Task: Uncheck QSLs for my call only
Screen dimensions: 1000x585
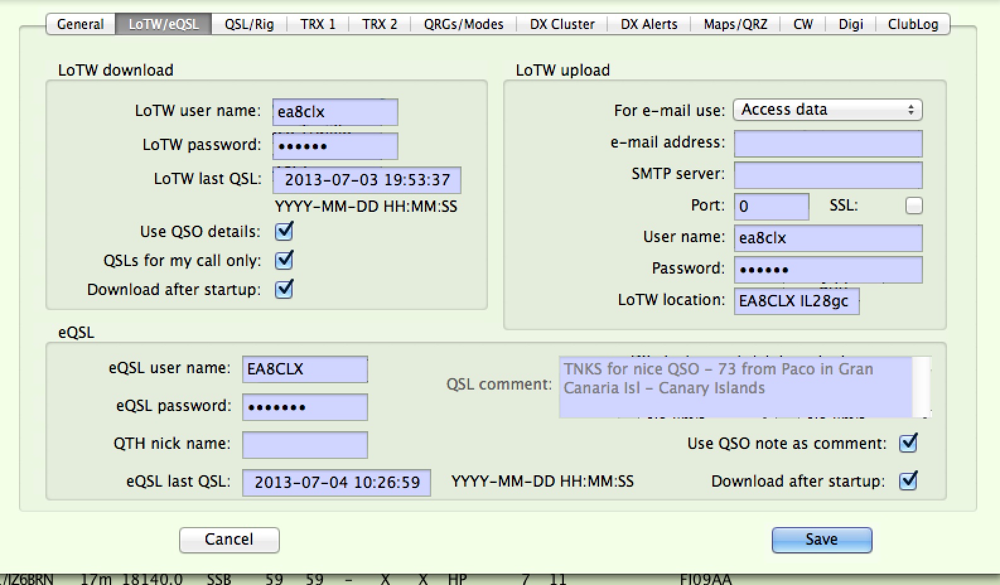Action: [284, 260]
